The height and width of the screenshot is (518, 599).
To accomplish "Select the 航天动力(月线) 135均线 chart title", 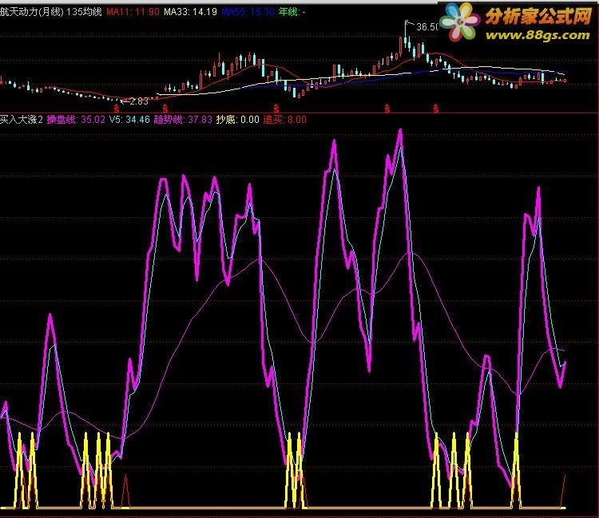I will pyautogui.click(x=51, y=12).
